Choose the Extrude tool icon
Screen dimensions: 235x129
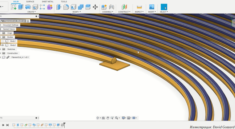click(x=21, y=7)
